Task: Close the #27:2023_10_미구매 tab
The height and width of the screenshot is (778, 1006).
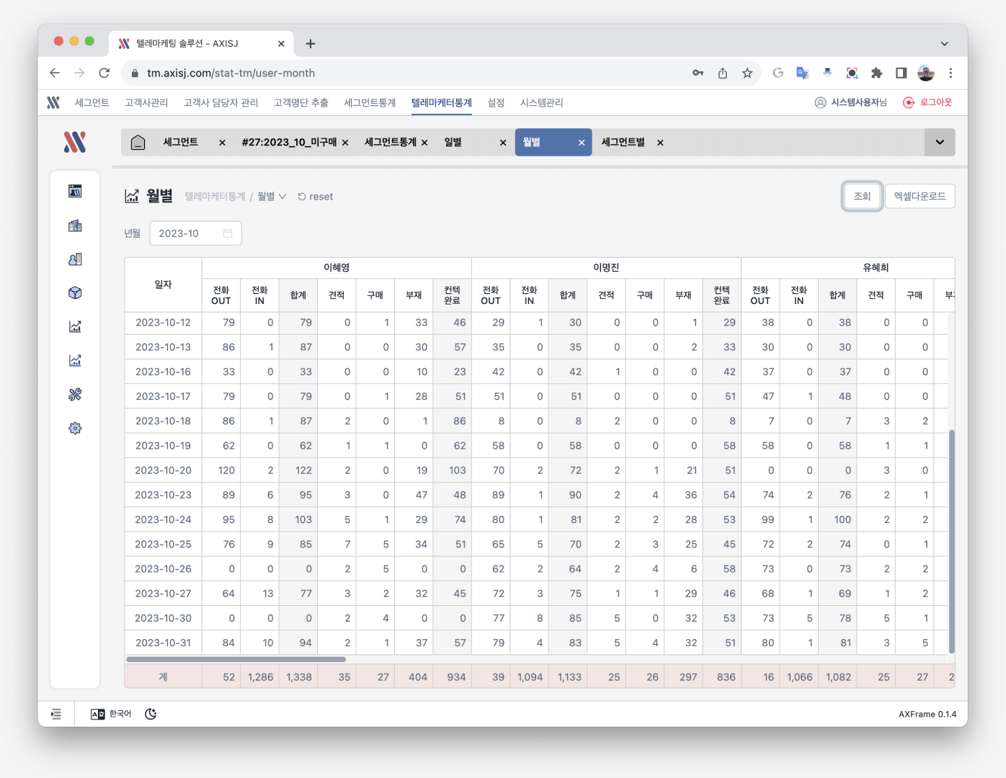Action: pyautogui.click(x=345, y=143)
